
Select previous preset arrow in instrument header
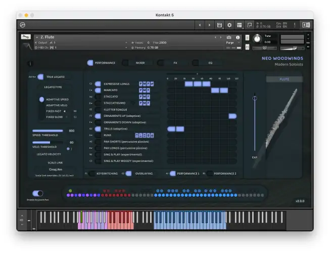(215, 37)
